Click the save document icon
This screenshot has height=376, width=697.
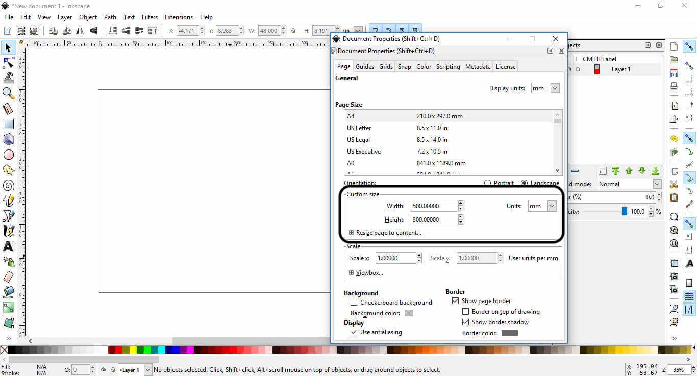[x=674, y=73]
